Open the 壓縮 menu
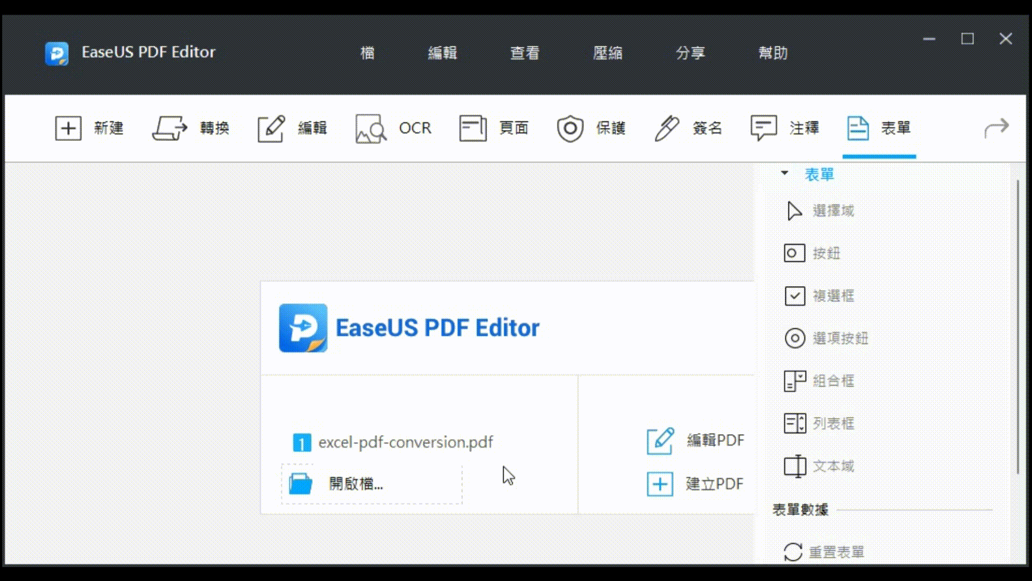 tap(607, 53)
